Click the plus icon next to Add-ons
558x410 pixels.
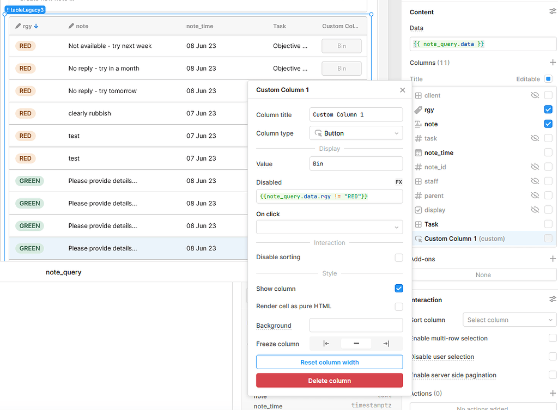pos(553,258)
